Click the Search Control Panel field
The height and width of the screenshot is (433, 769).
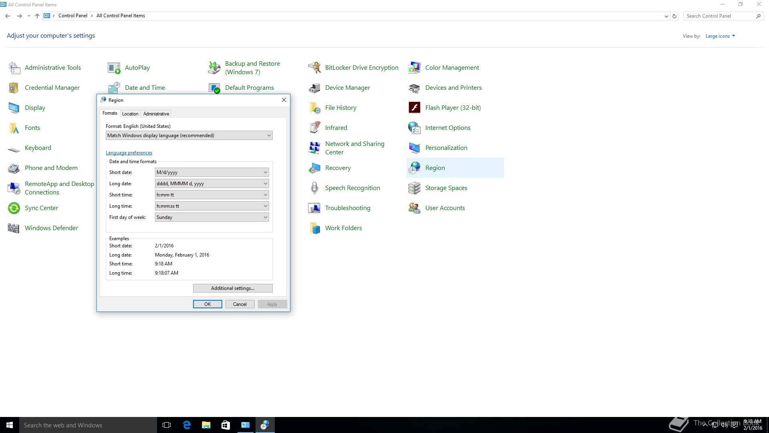pos(719,16)
